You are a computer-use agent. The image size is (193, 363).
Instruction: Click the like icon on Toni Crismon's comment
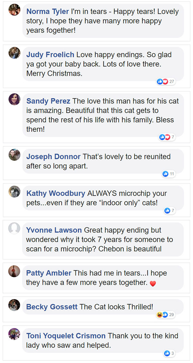[x=167, y=353]
